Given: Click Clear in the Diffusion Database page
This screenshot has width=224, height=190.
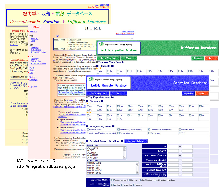Looking at the screenshot, I should 129,58.
